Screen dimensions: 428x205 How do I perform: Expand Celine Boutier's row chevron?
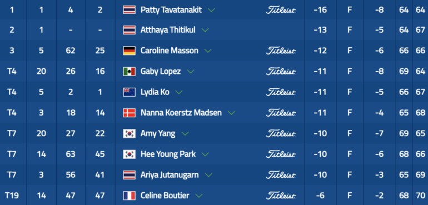click(x=199, y=196)
